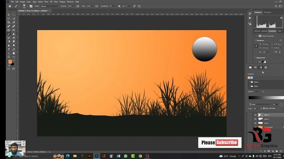
Task: Enable airbrush-style build-up effects
Action: point(96,6)
